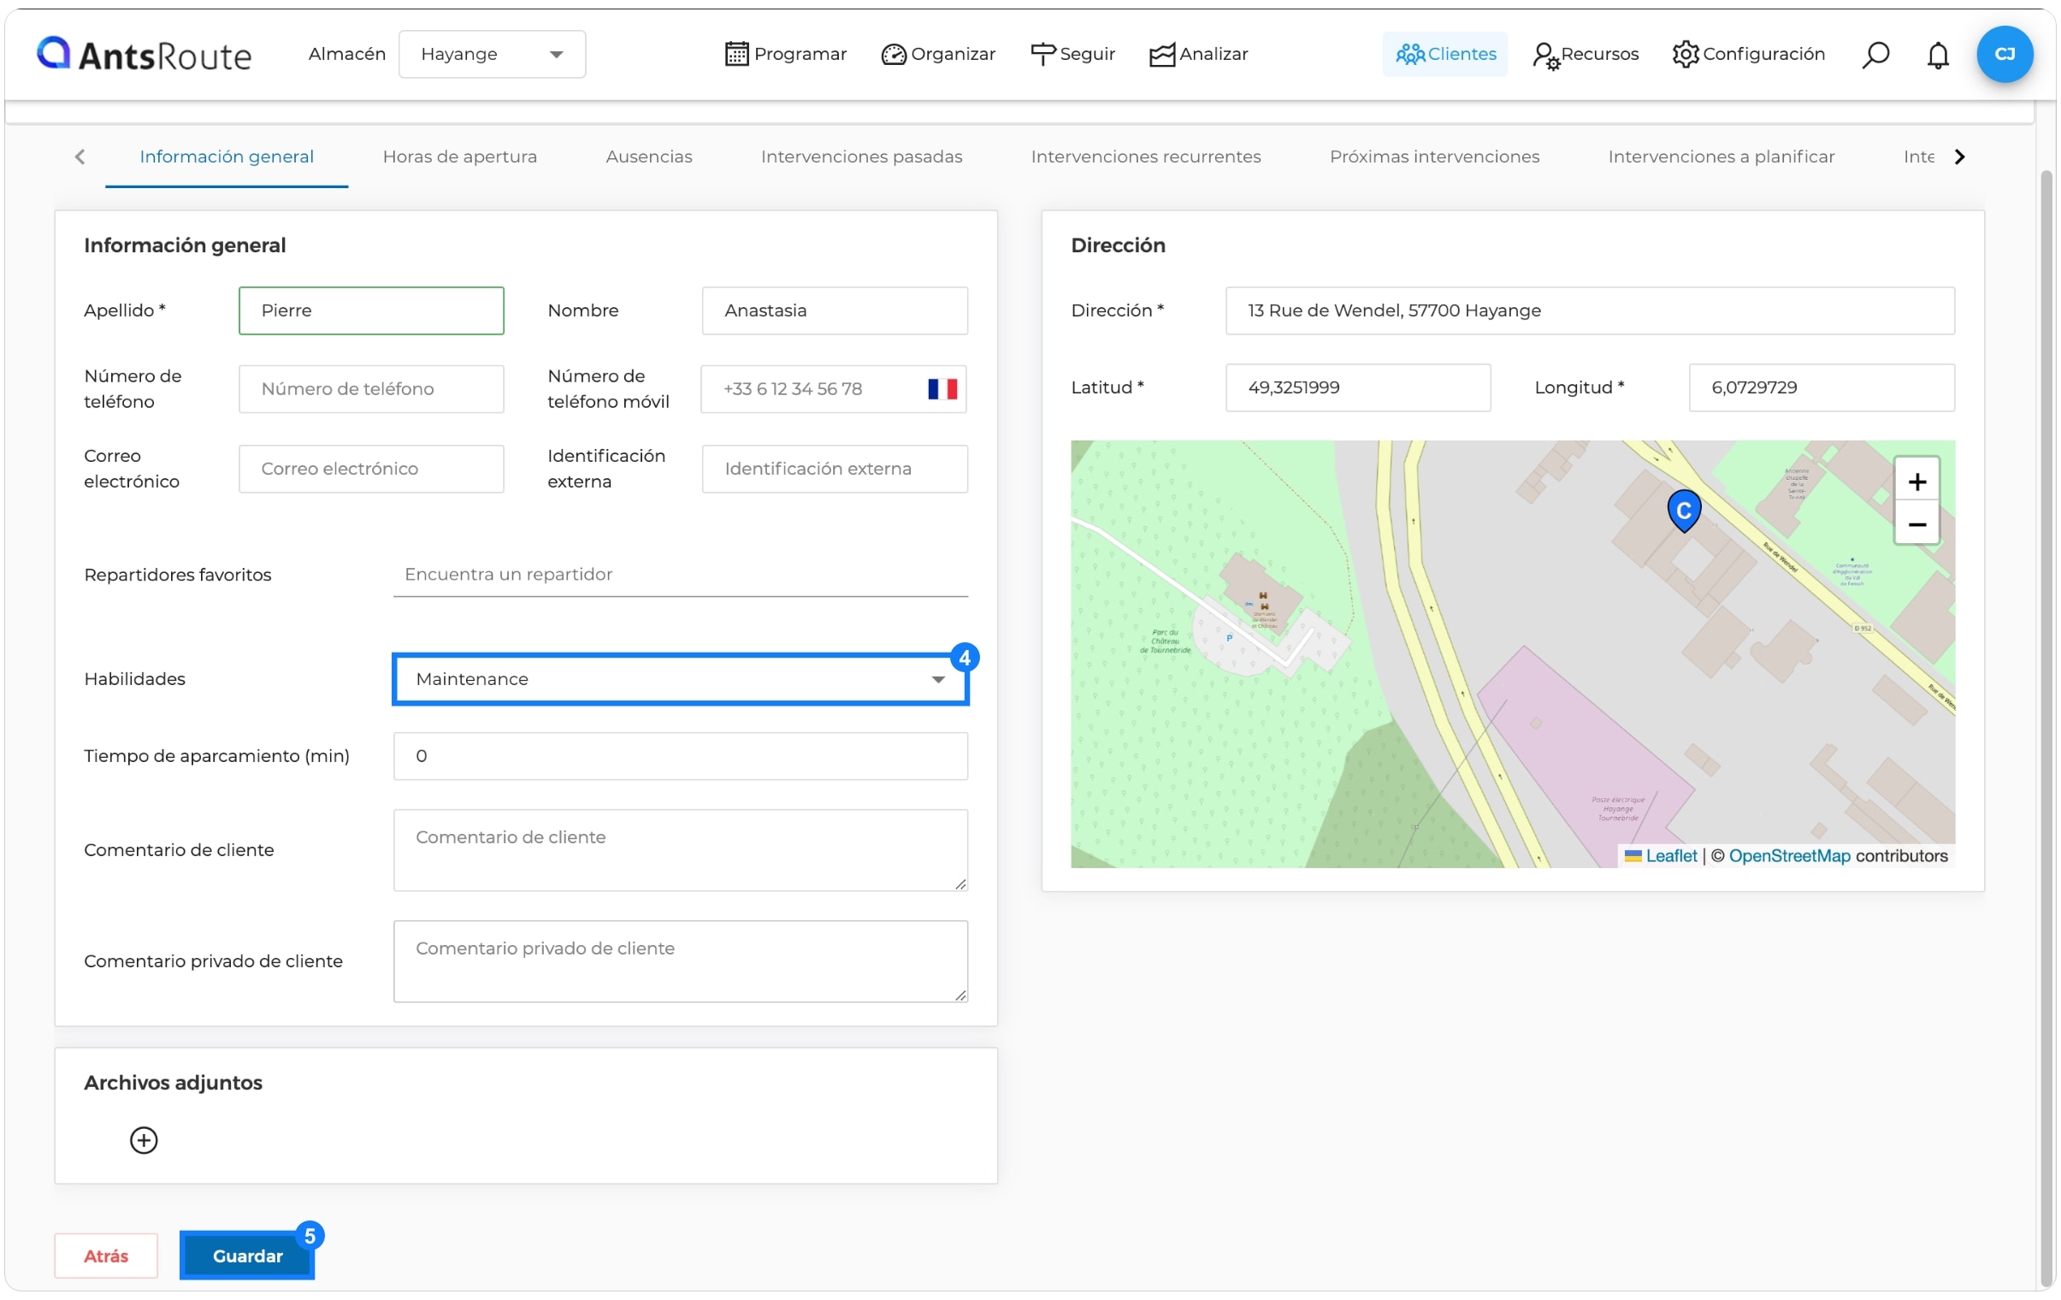Click the Latitud field
Image resolution: width=2061 pixels, height=1300 pixels.
coord(1357,387)
